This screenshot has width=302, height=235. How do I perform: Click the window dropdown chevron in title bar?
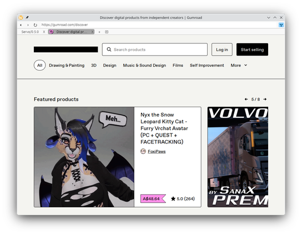click(x=269, y=18)
